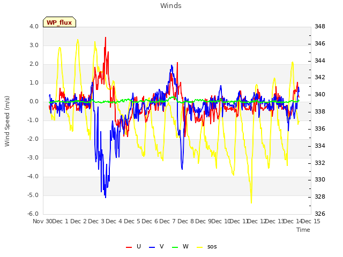This screenshot has height=257, width=343.
Task: Click the -3.0 left axis label
Action: click(33, 158)
